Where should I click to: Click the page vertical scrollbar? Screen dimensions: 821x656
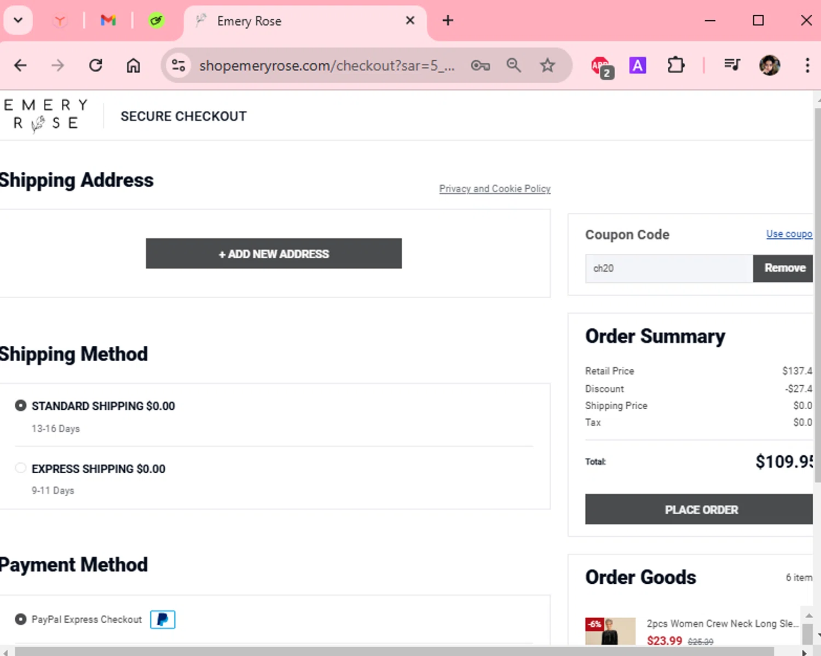pyautogui.click(x=817, y=295)
